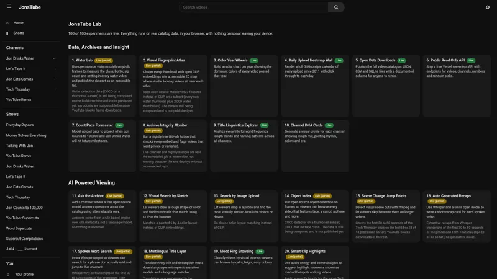Focus the Search videos field
The image size is (497, 279).
coord(254,7)
